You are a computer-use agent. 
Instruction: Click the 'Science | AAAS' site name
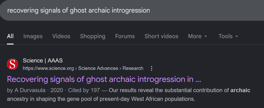tap(43, 60)
